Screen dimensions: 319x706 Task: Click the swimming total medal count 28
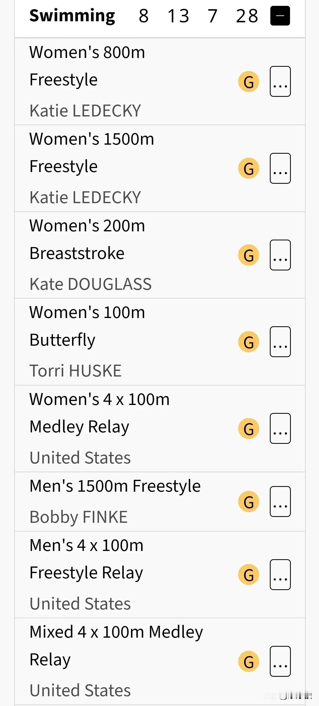pos(247,16)
